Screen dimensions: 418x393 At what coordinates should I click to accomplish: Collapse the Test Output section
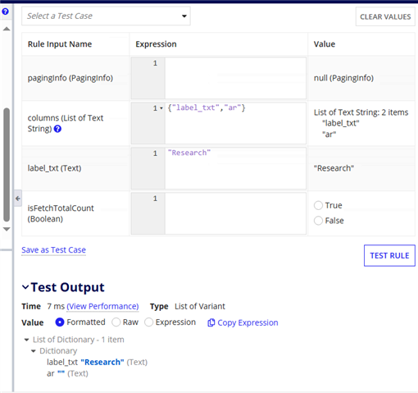click(25, 287)
